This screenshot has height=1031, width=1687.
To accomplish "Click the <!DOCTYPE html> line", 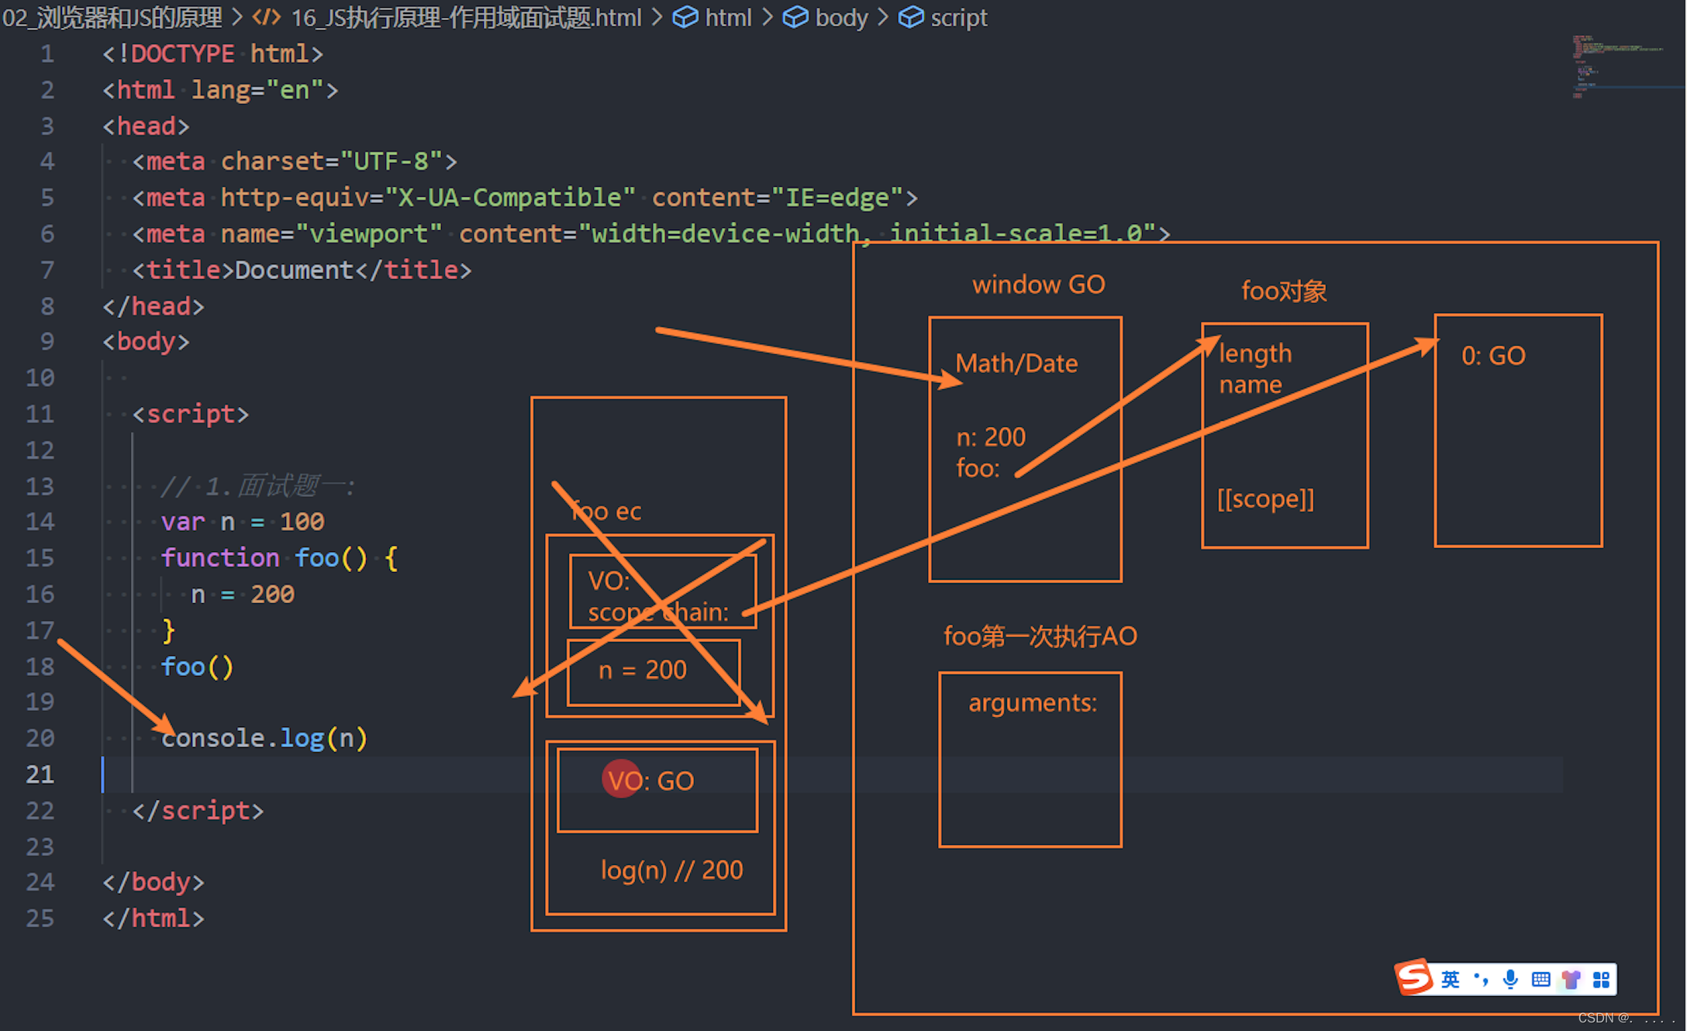I will point(212,53).
